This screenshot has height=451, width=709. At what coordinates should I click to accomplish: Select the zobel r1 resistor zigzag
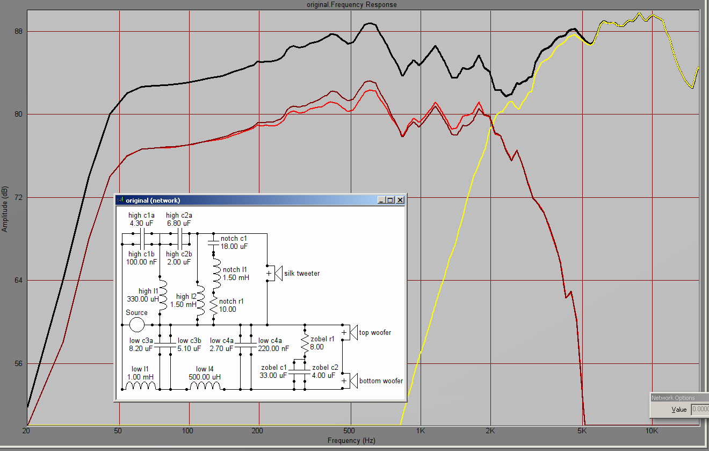click(x=305, y=343)
